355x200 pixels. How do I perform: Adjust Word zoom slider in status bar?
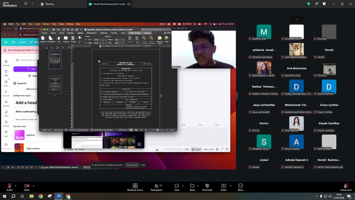tap(158, 130)
